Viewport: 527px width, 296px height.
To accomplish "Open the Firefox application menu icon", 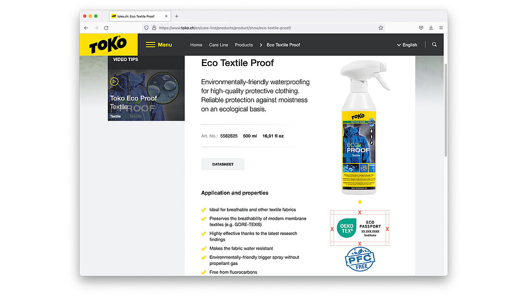I will 441,28.
